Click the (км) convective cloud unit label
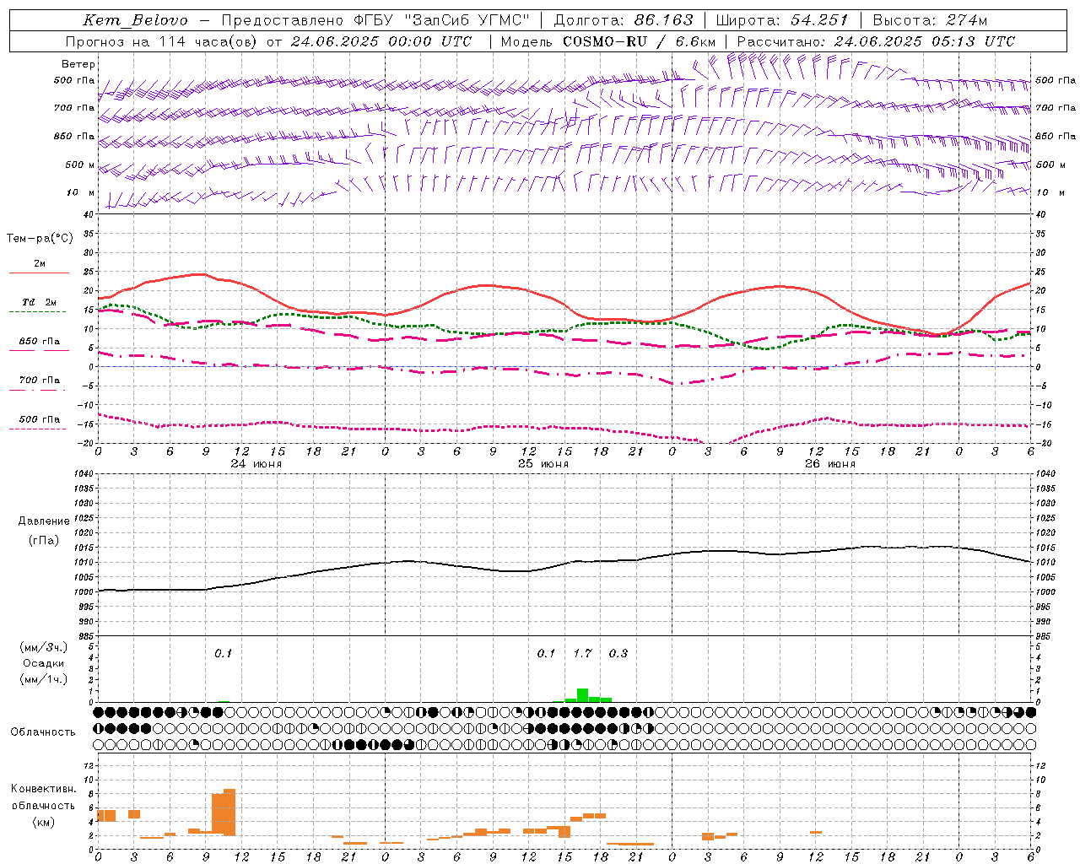Viewport: 1080px width, 864px height. point(44,822)
